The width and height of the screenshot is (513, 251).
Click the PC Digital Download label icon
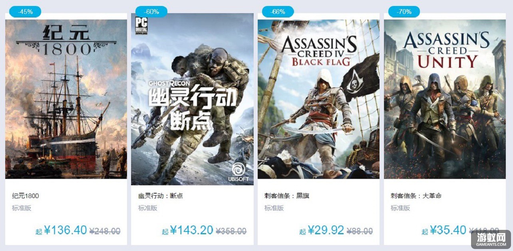[x=141, y=25]
